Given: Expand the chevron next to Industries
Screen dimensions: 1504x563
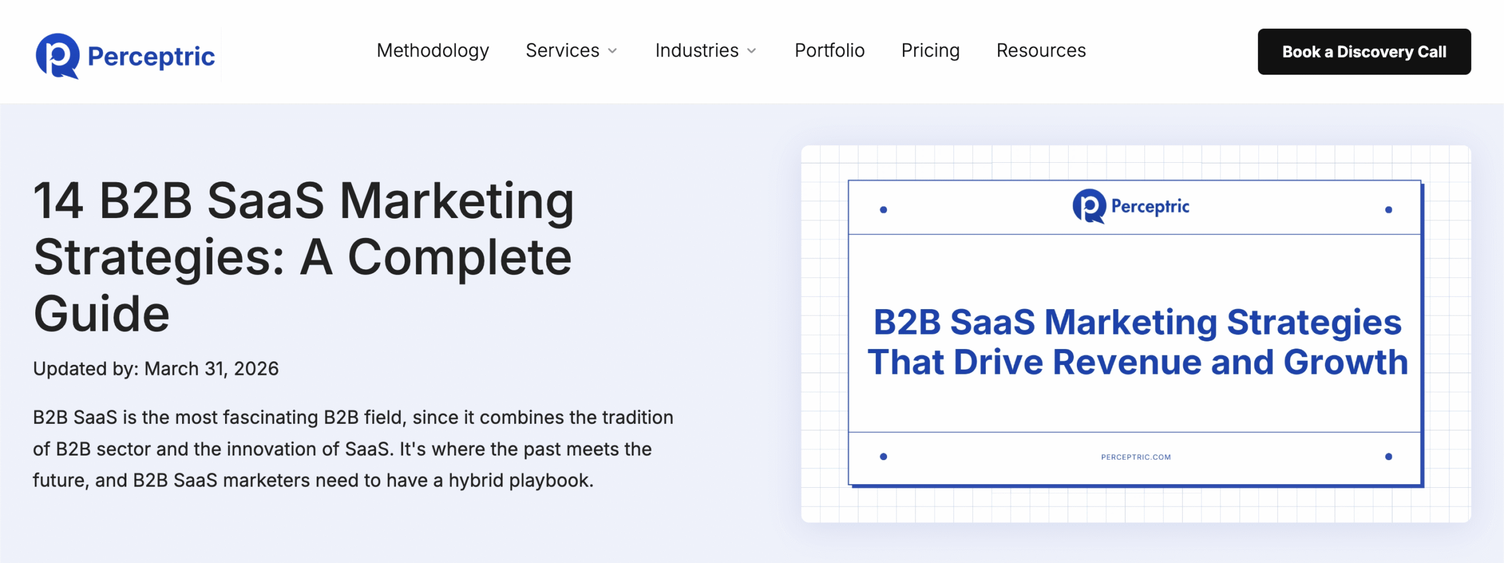Looking at the screenshot, I should [752, 51].
